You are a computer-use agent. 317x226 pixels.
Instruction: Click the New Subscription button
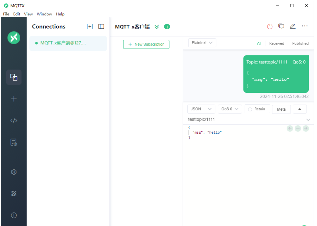tap(146, 44)
